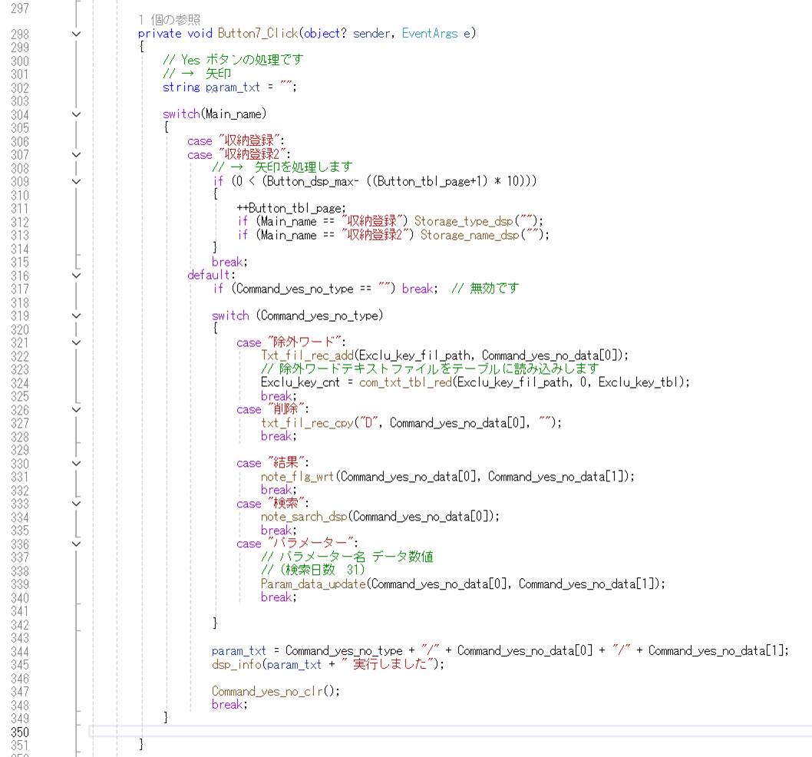812x757 pixels.
Task: Collapse the case "検索" block
Action: 75,504
